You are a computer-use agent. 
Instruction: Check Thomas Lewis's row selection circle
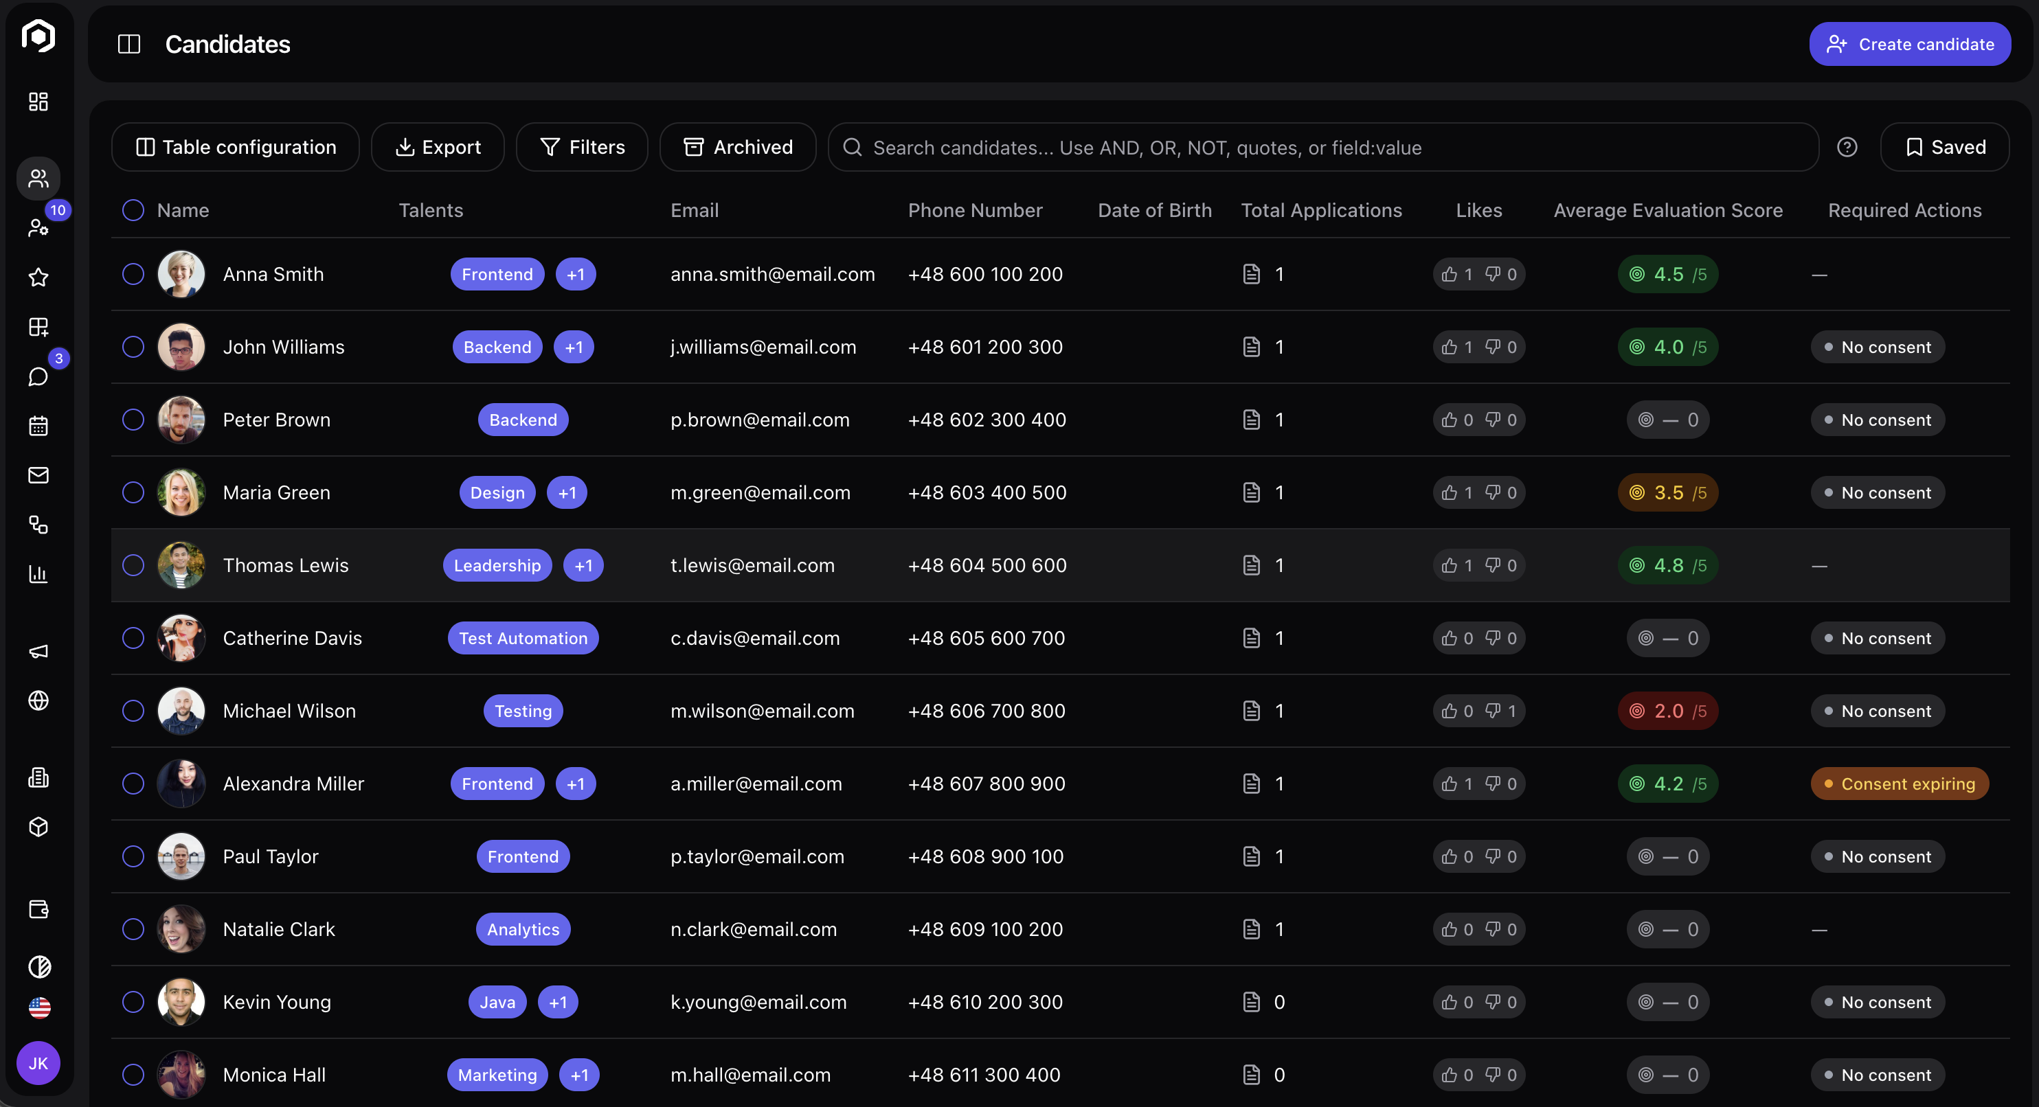point(132,565)
